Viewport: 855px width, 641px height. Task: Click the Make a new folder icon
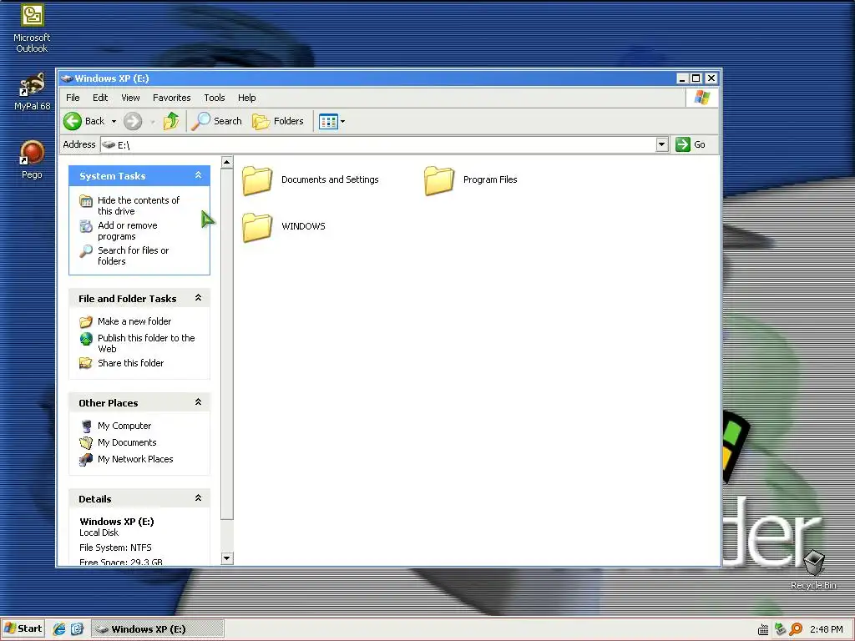86,321
